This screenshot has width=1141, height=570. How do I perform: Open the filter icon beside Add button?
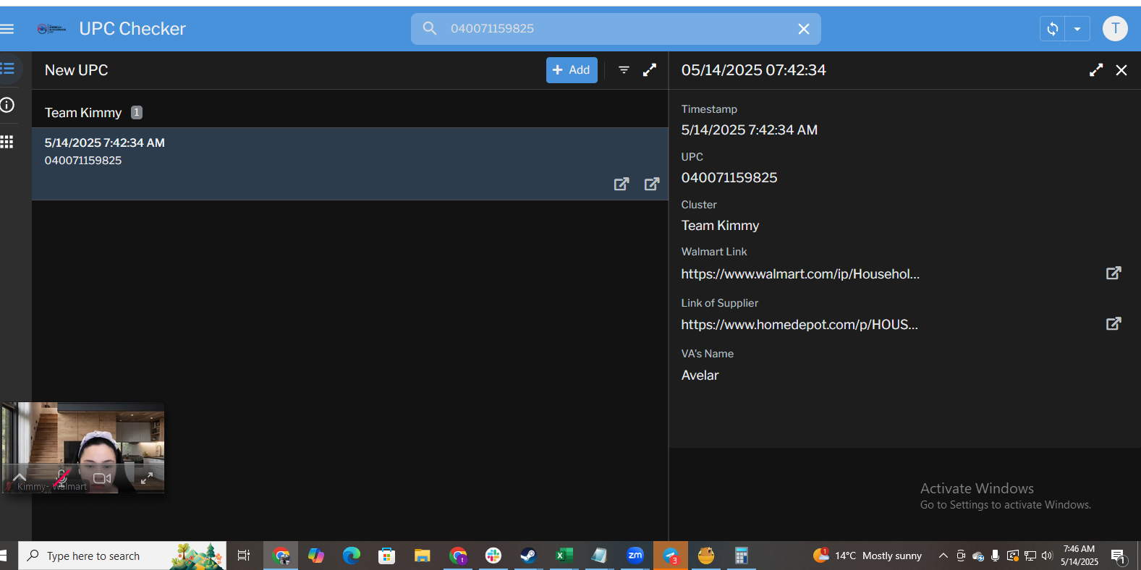(x=624, y=70)
